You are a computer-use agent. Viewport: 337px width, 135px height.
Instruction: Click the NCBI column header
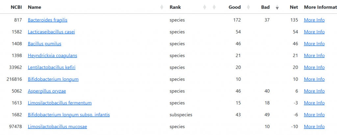pyautogui.click(x=16, y=7)
